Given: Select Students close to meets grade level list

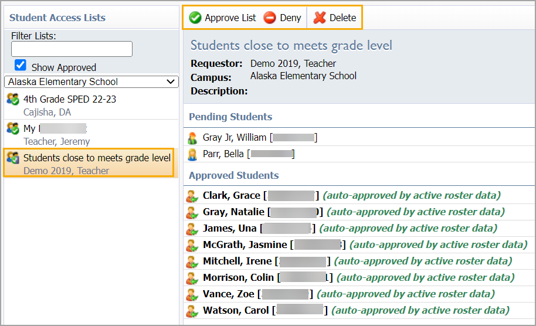Looking at the screenshot, I should (97, 158).
